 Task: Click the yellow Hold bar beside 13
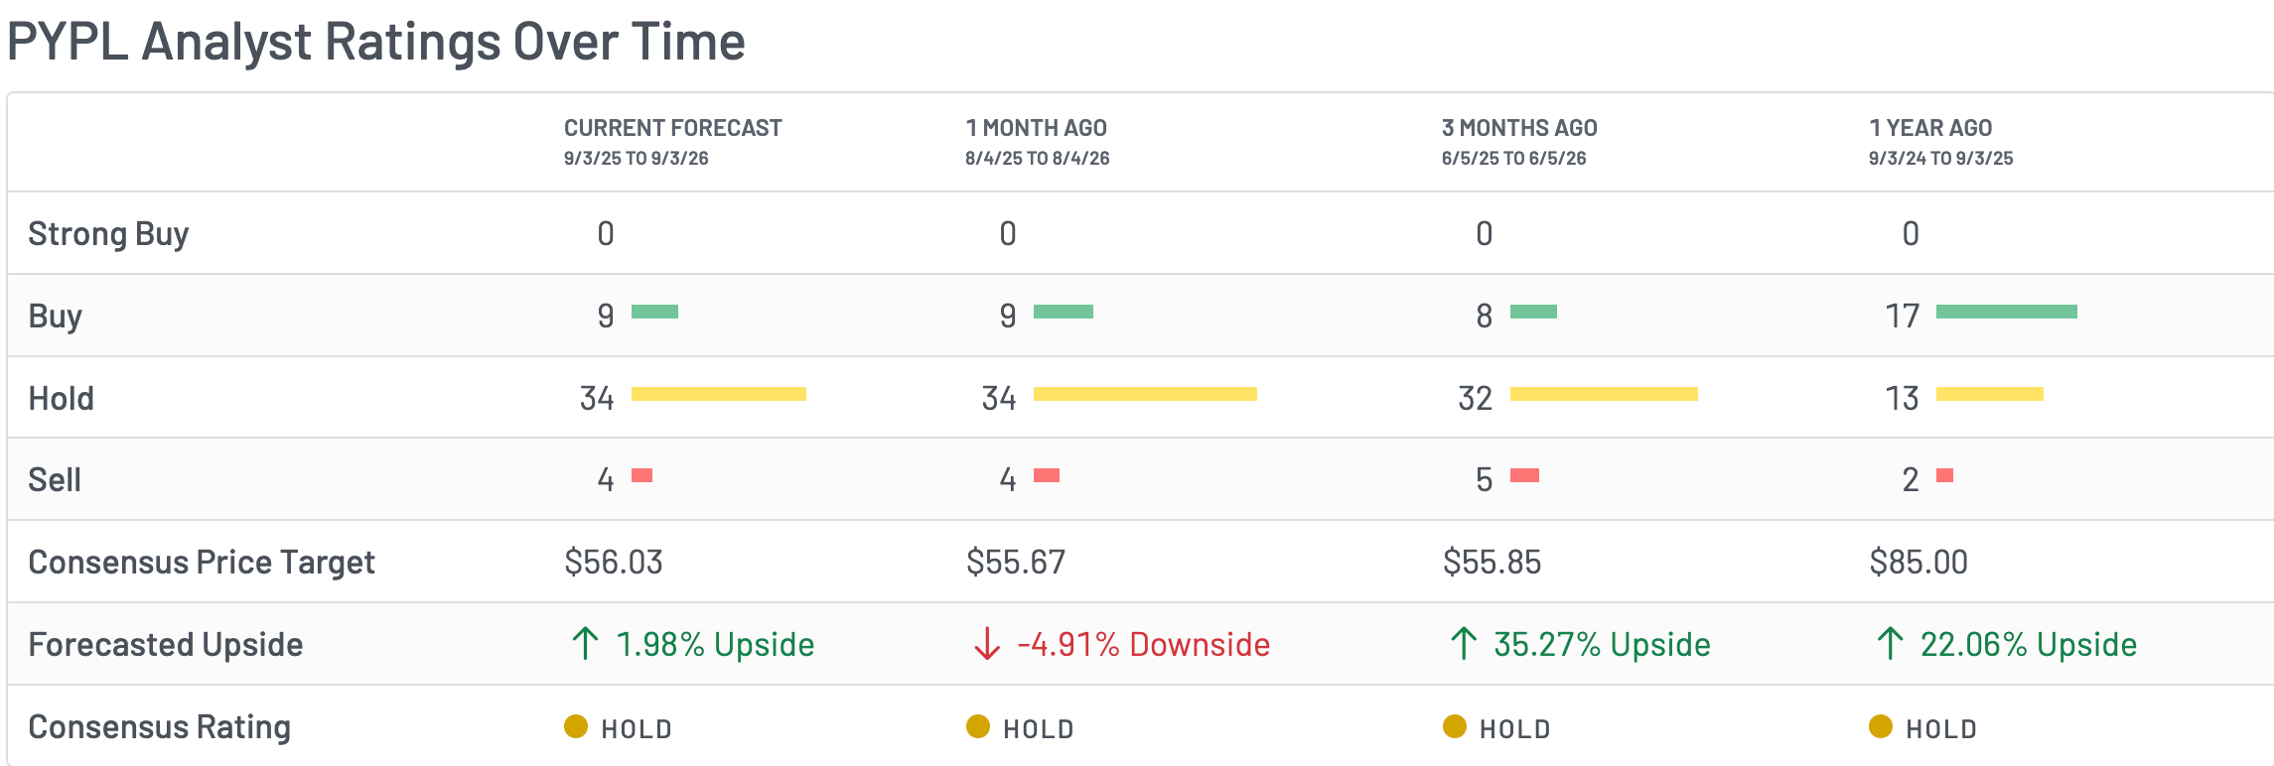point(1990,394)
